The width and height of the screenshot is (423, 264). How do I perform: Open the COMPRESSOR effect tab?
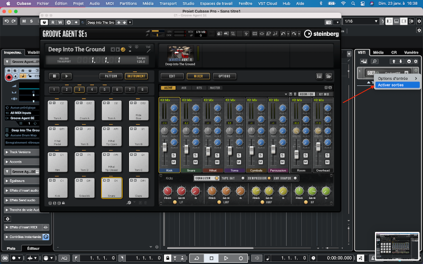pos(257,178)
